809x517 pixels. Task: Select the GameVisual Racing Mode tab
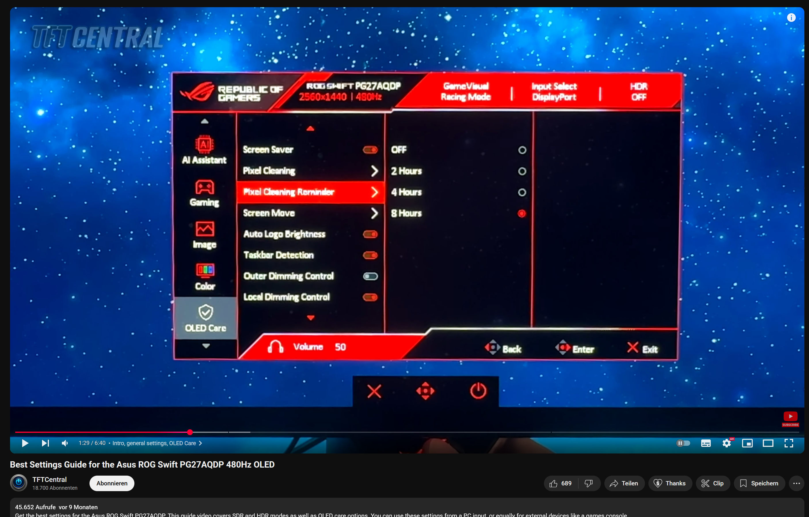[465, 91]
